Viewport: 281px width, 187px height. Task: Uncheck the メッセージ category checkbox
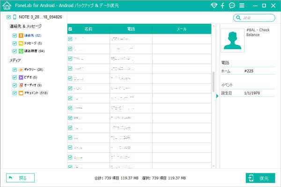pyautogui.click(x=15, y=43)
